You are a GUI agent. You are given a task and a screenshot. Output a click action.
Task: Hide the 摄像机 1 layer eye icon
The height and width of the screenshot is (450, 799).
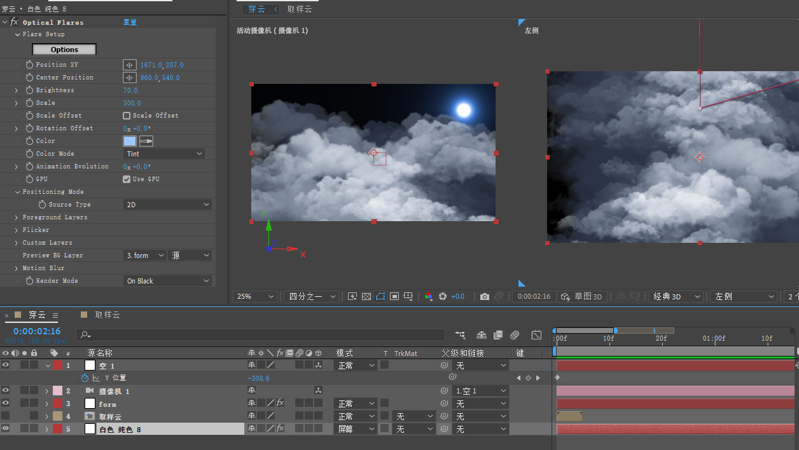tap(6, 390)
